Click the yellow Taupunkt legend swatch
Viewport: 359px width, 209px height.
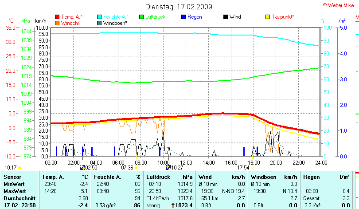(268, 17)
